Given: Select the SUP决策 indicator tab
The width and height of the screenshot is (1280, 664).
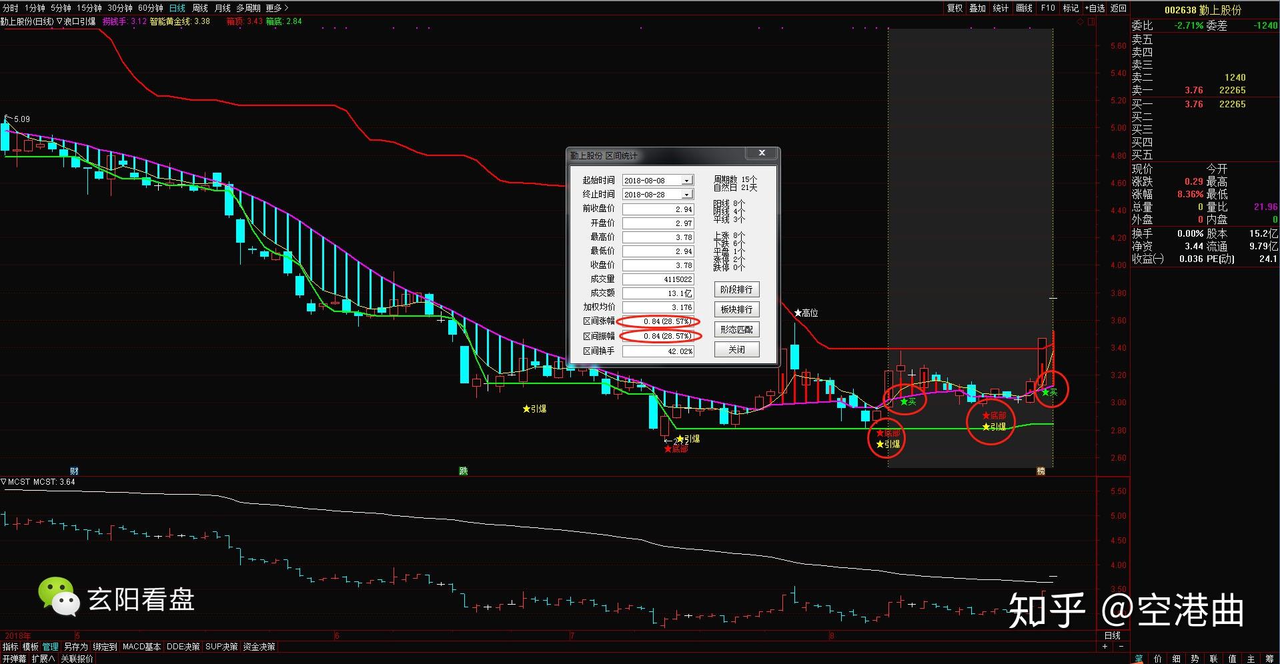Looking at the screenshot, I should [x=221, y=647].
